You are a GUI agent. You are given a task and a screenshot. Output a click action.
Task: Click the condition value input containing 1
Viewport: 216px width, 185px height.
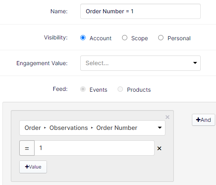click(x=94, y=148)
